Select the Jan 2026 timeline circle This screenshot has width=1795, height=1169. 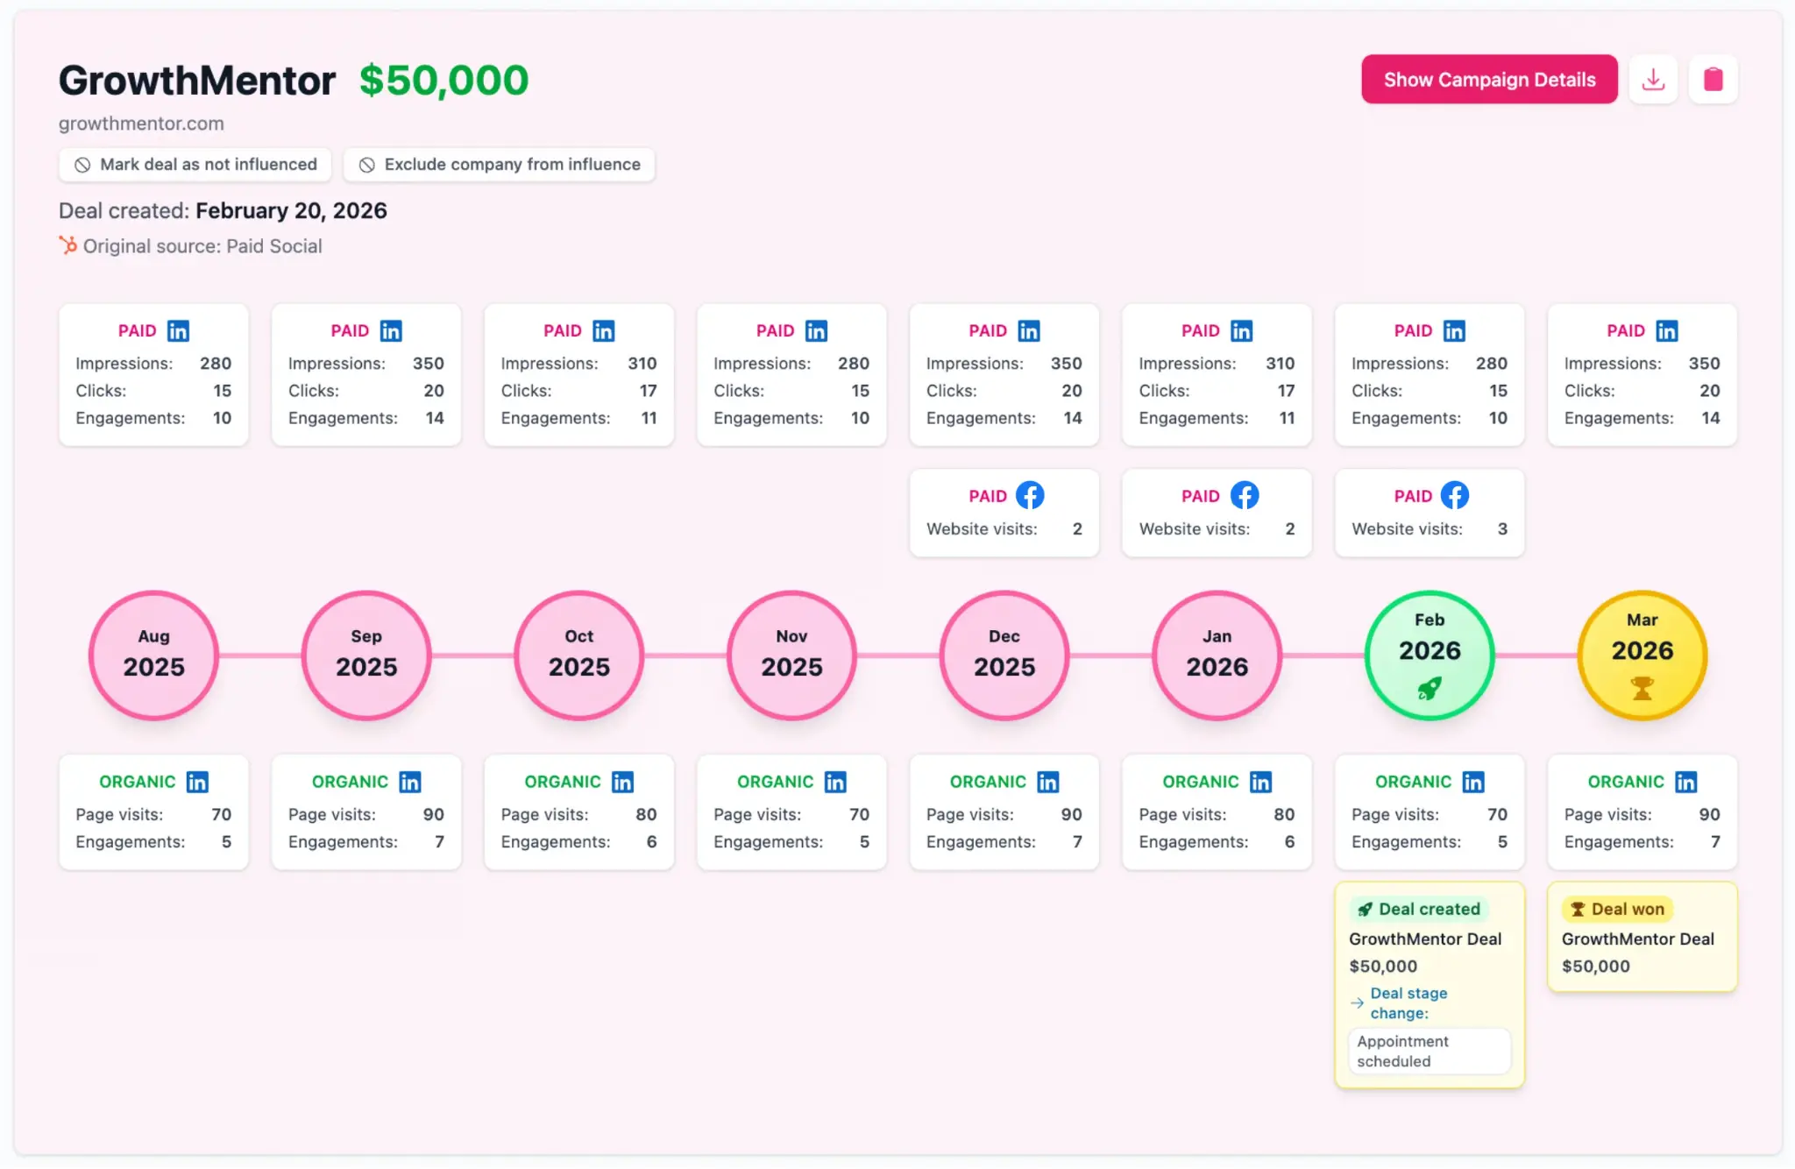click(x=1217, y=655)
